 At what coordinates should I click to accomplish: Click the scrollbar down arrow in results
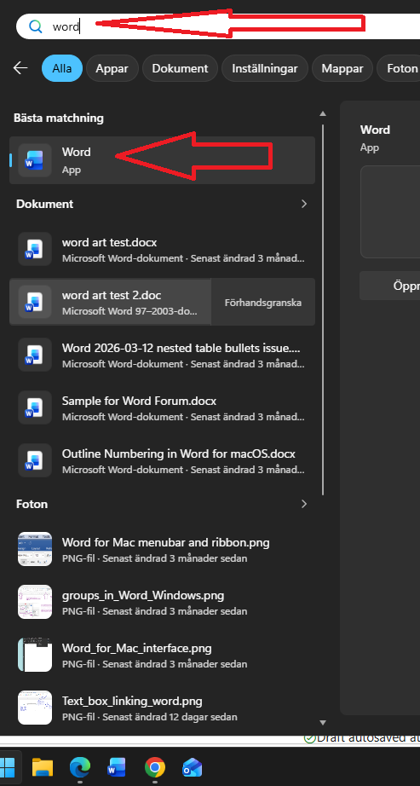tap(323, 722)
